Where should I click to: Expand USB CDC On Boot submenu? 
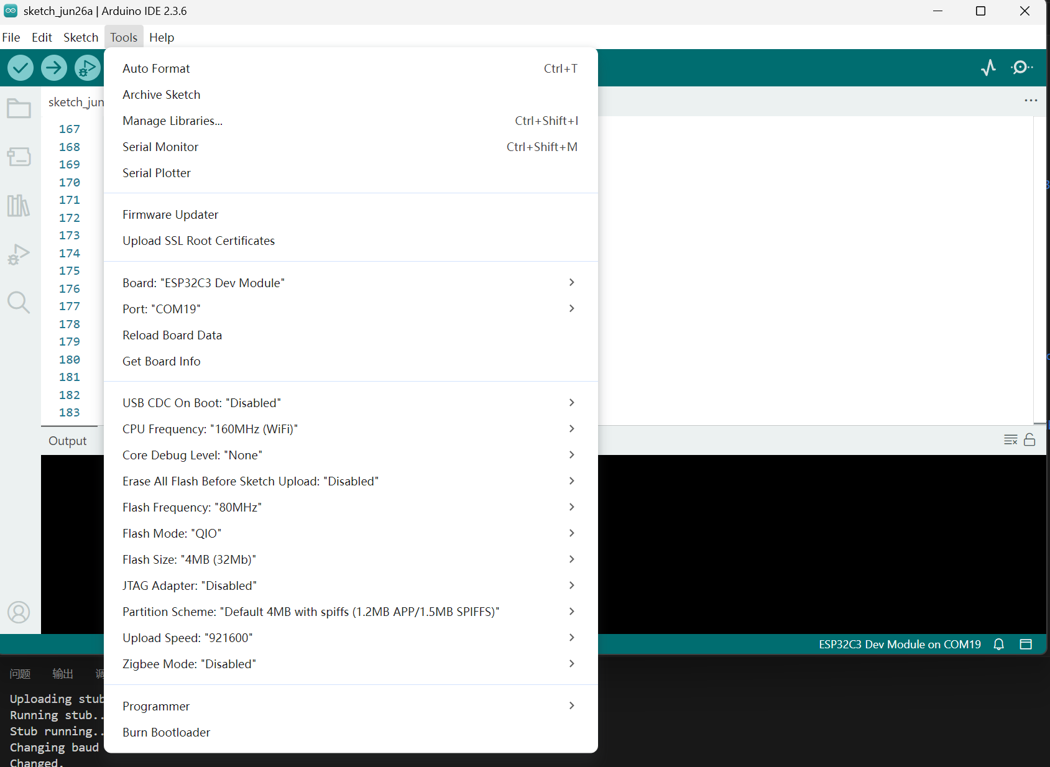351,403
